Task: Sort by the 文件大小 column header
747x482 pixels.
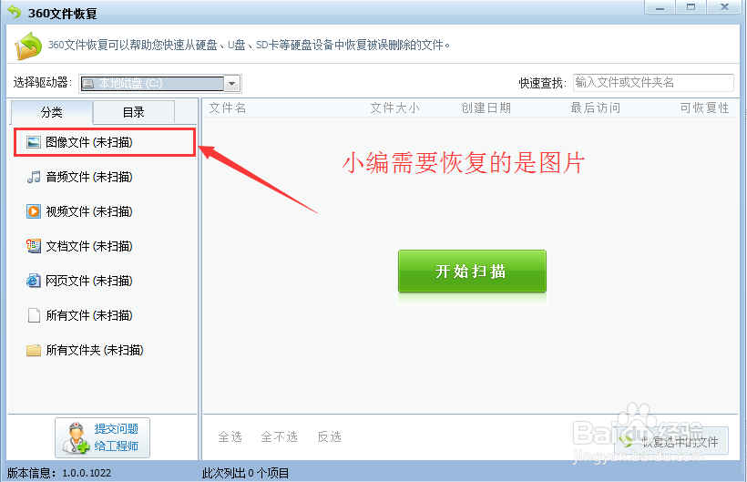Action: coord(395,108)
